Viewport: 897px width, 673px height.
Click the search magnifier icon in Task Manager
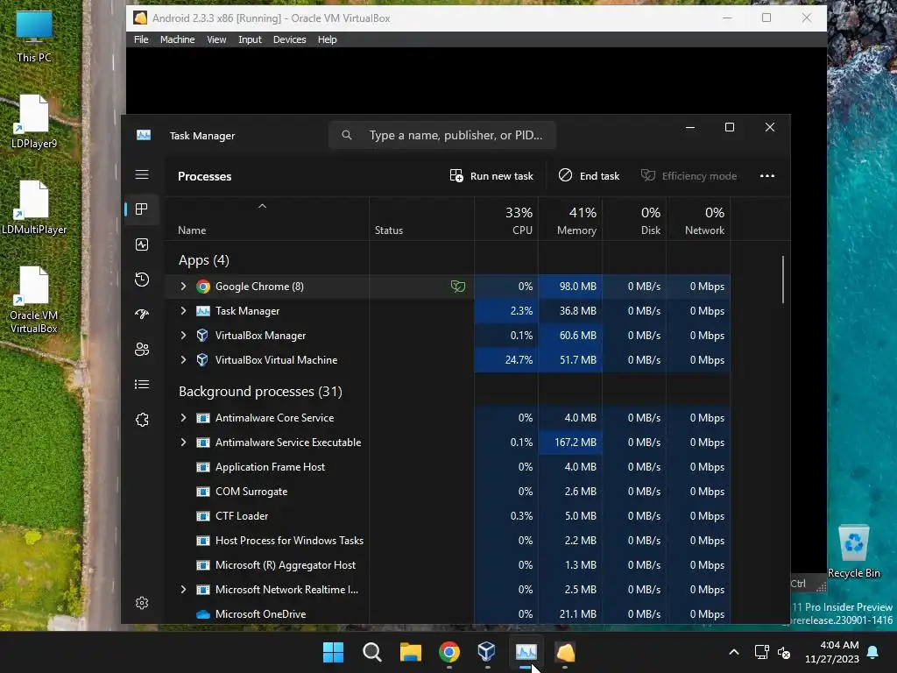[x=347, y=135]
